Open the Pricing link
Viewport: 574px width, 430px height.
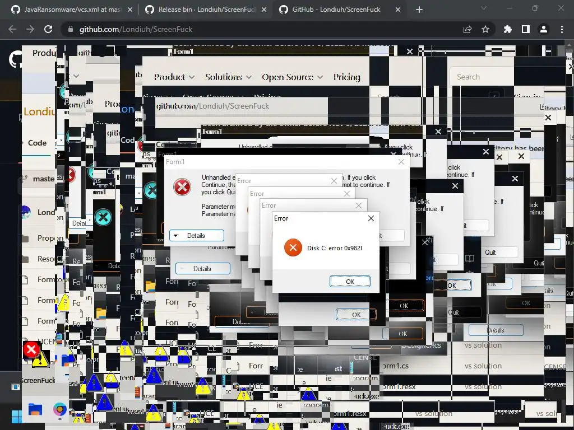click(x=346, y=77)
